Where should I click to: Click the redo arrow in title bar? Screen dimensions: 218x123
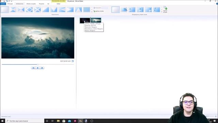9,1
